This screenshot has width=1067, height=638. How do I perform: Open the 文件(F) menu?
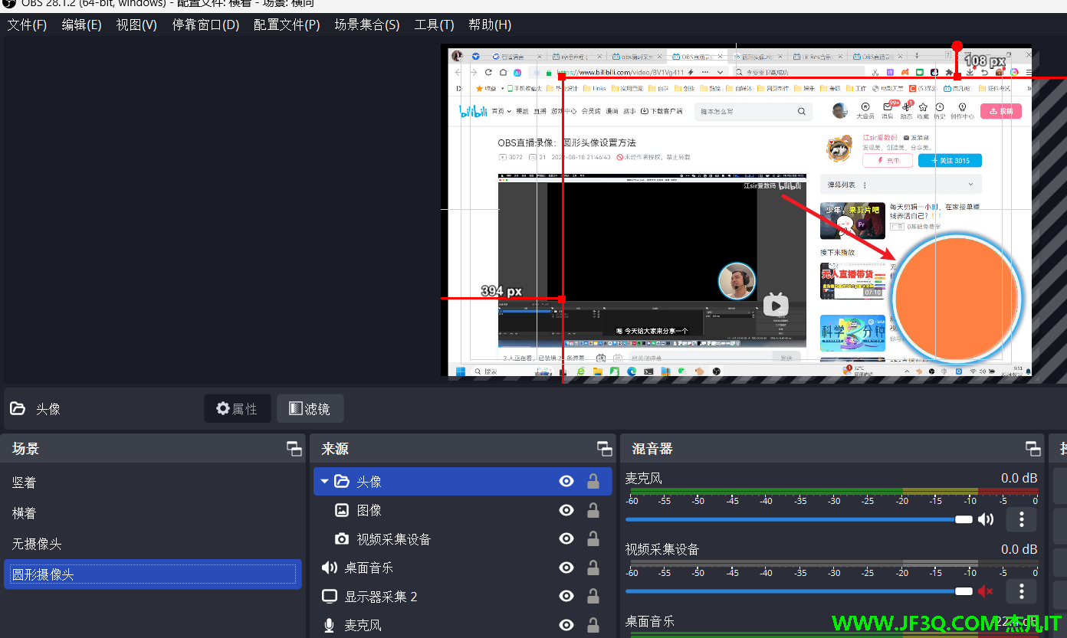pyautogui.click(x=27, y=25)
